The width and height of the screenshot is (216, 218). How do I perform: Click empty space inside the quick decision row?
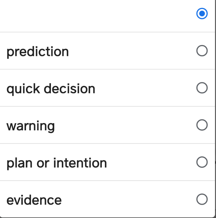tap(146, 88)
